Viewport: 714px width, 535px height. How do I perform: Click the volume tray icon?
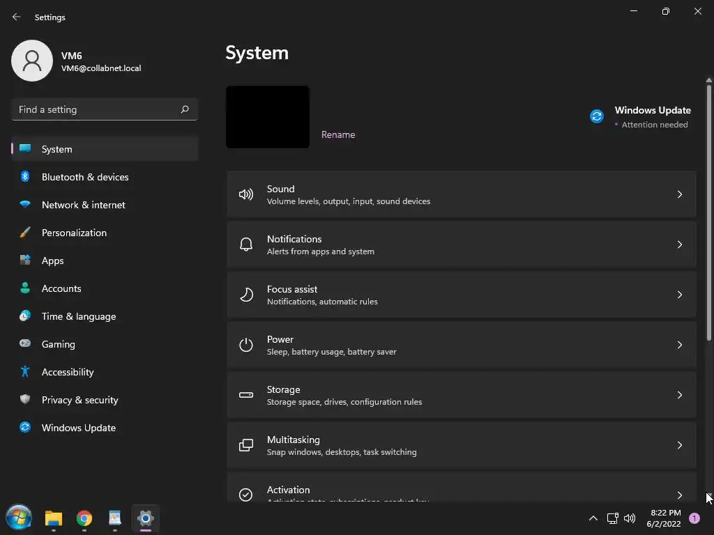630,518
